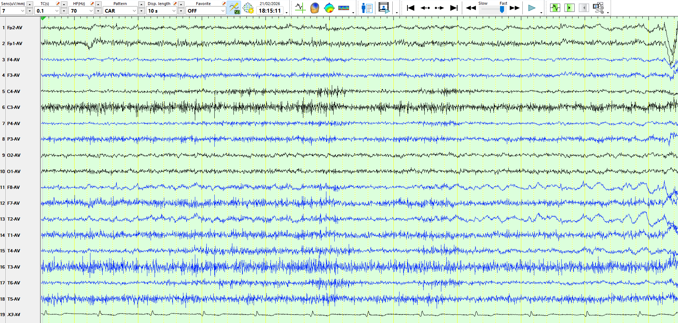Toggle the green waveform display button

555,8
